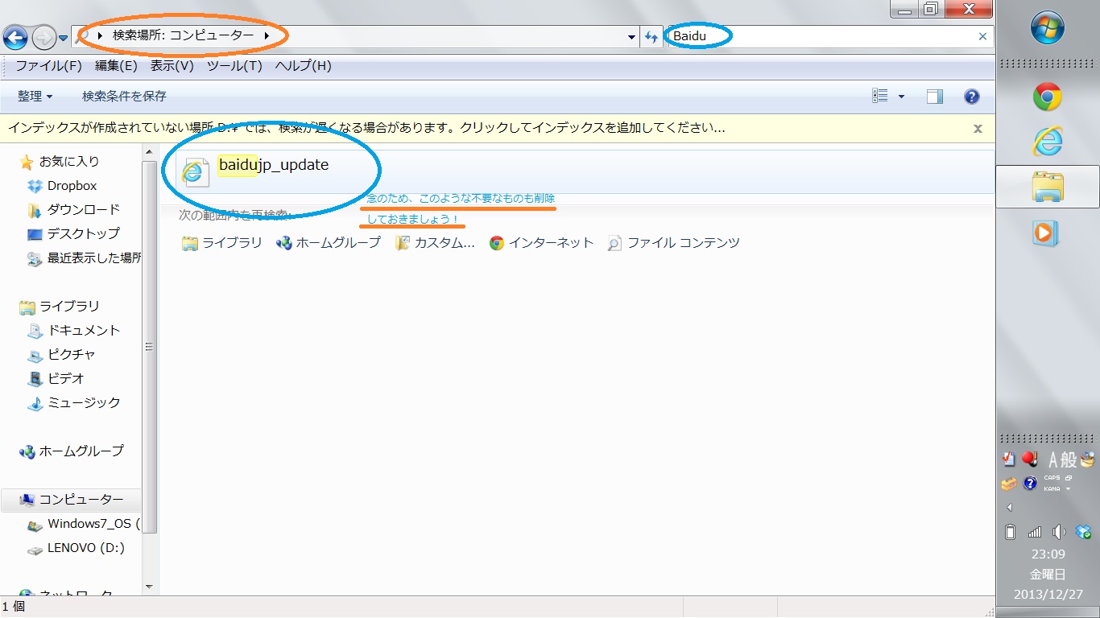This screenshot has height=618, width=1100.
Task: Open the recent pages dropdown arrow
Action: 63,38
